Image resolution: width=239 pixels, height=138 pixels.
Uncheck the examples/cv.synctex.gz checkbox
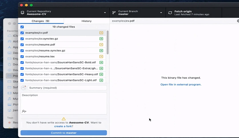tap(22, 38)
